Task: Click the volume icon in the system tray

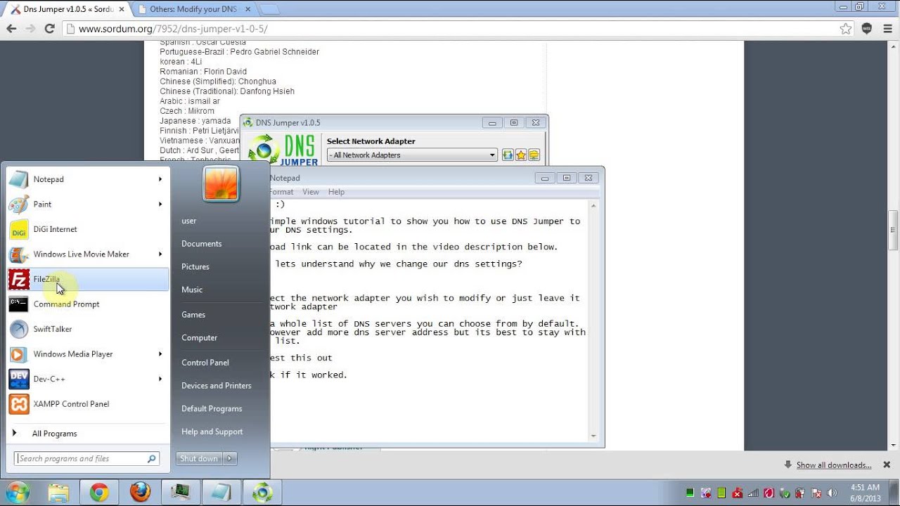Action: click(x=830, y=493)
